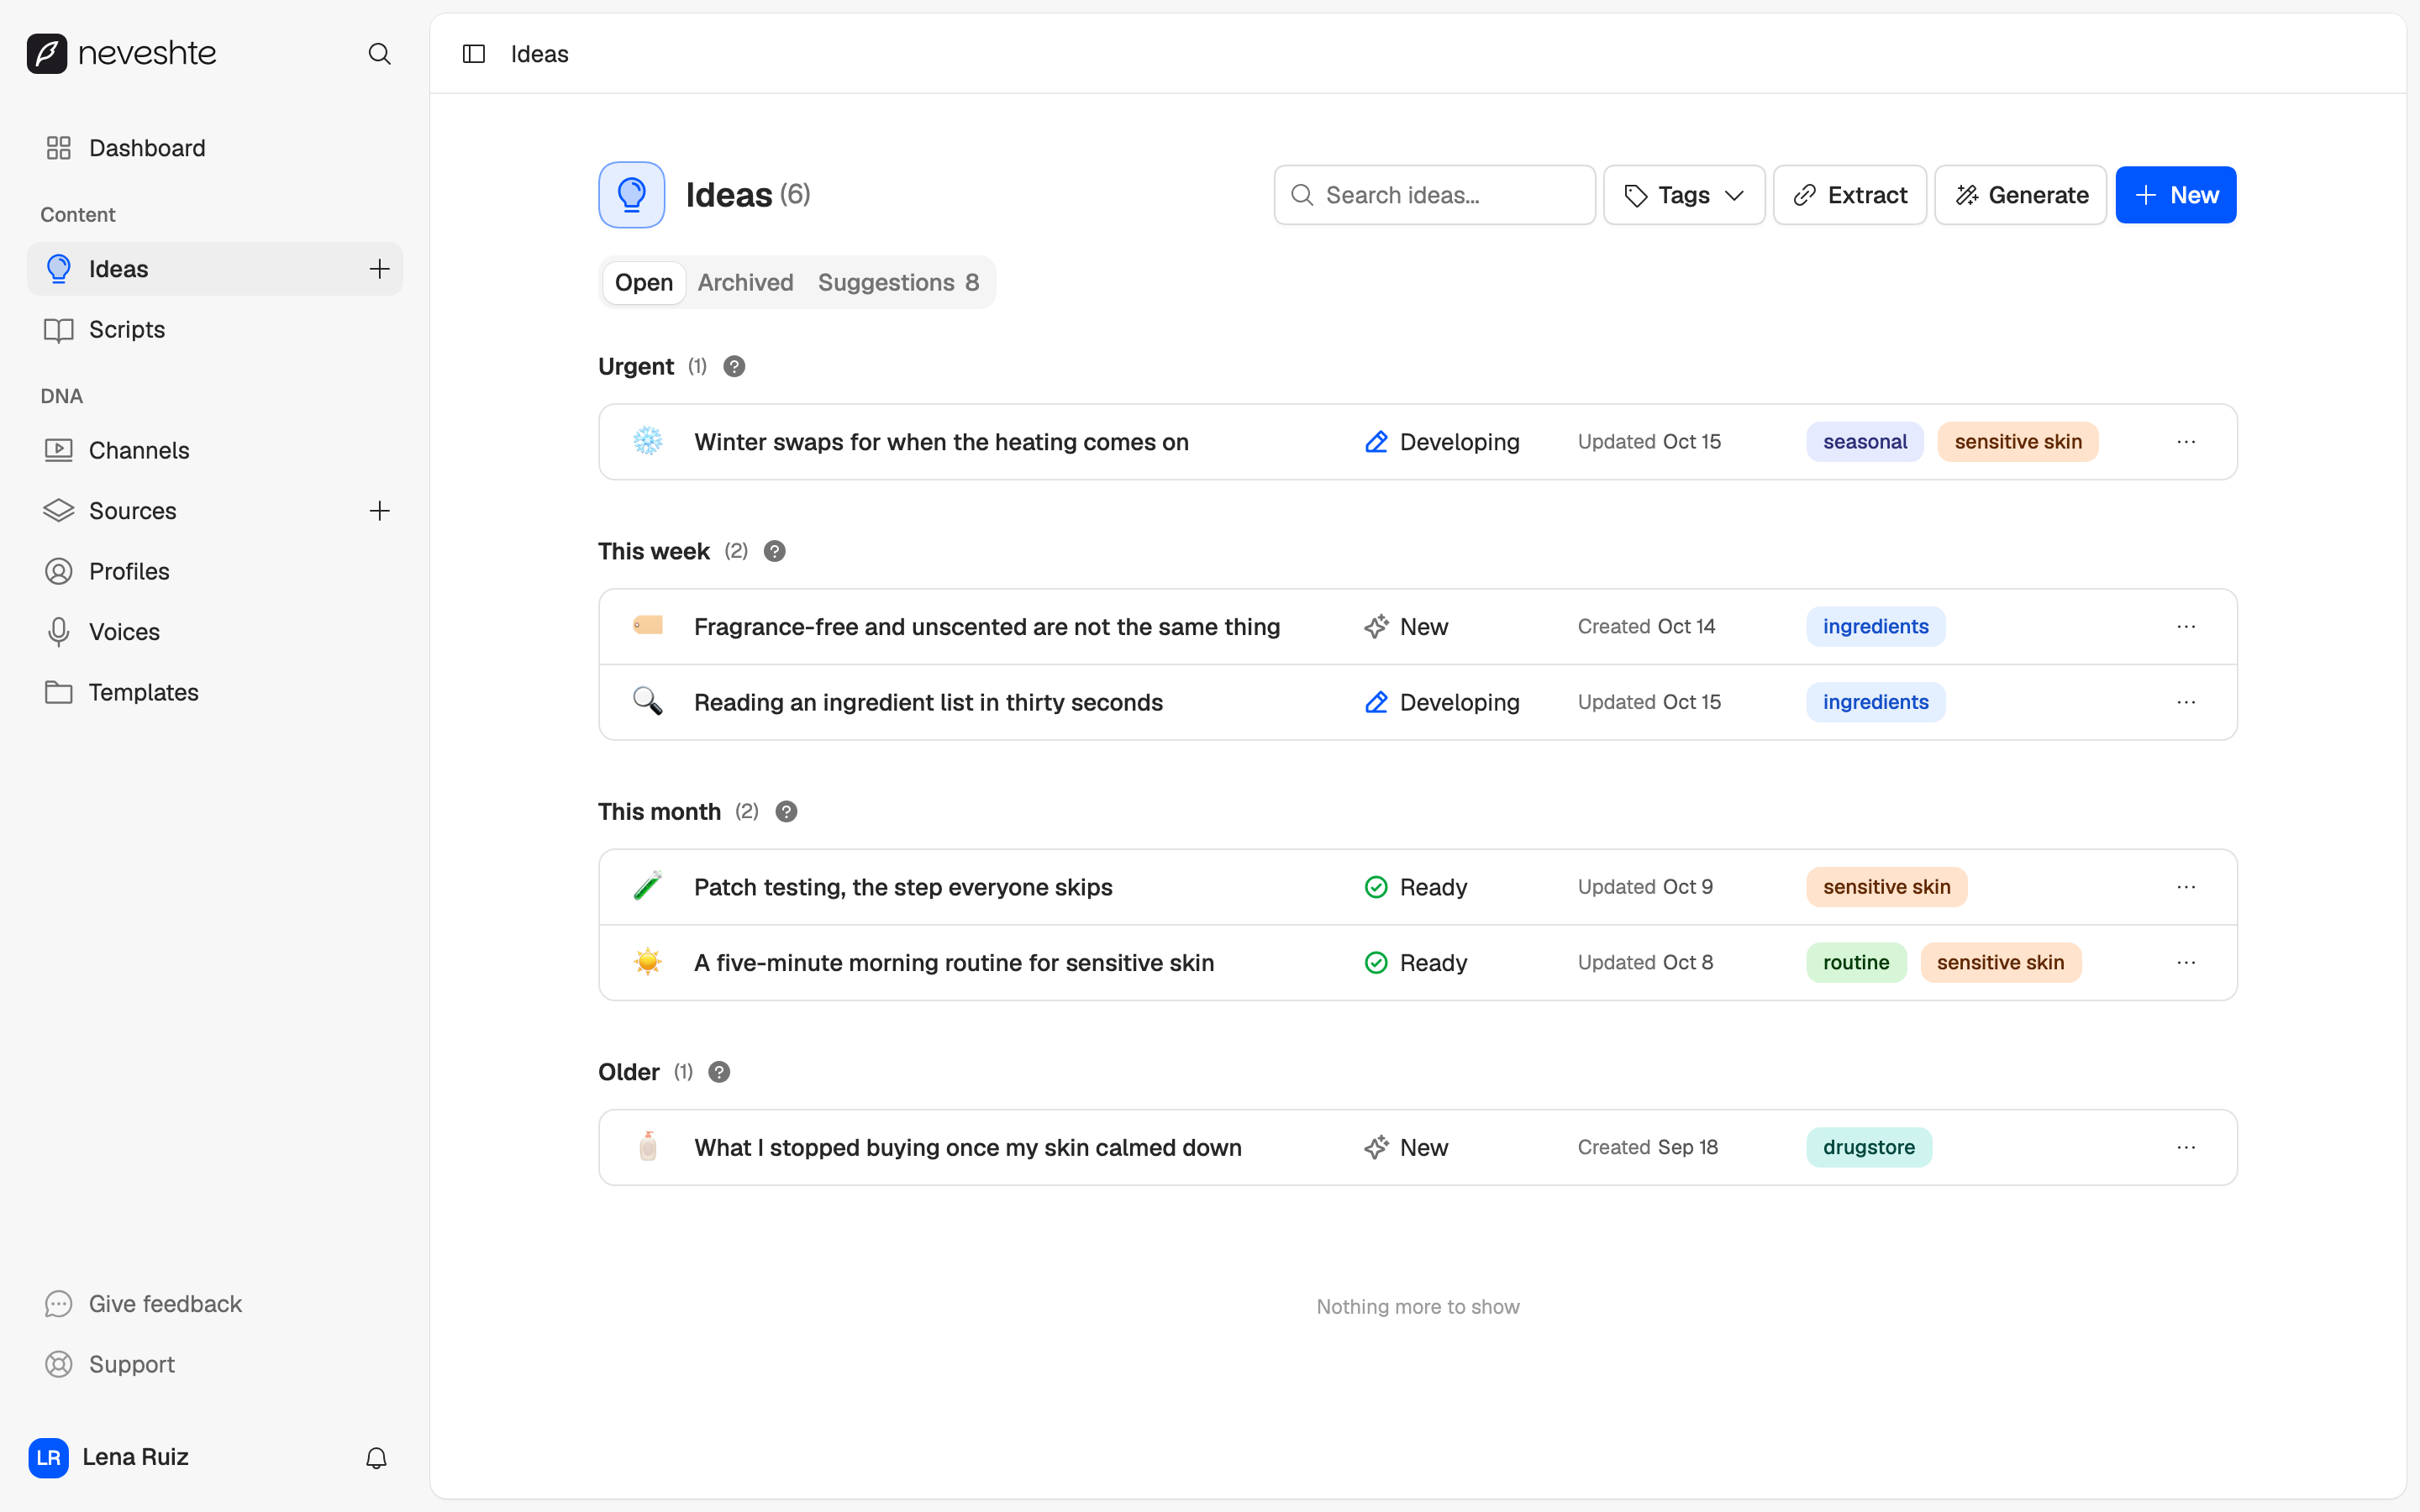This screenshot has width=2420, height=1512.
Task: Open the more menu for Fragrance-free idea
Action: (x=2186, y=627)
